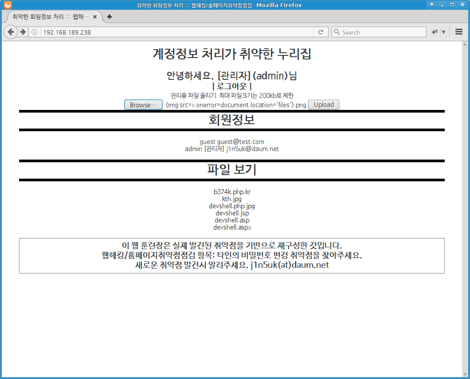Click the 로그아웃 link

click(x=231, y=86)
